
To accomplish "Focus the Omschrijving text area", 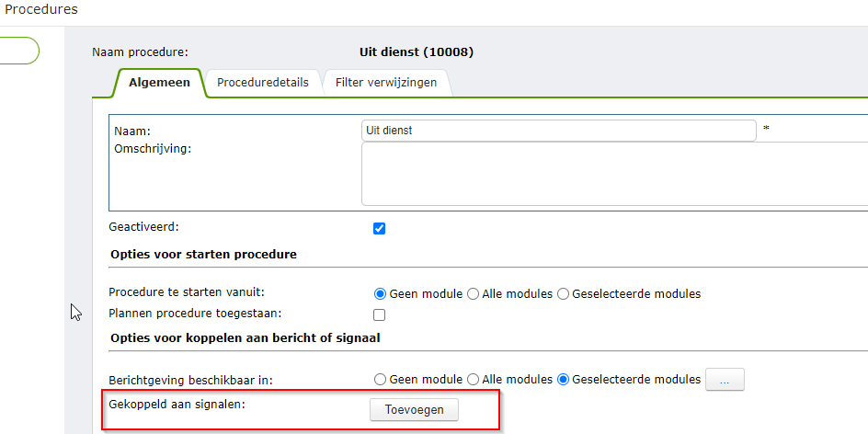I will [x=614, y=174].
